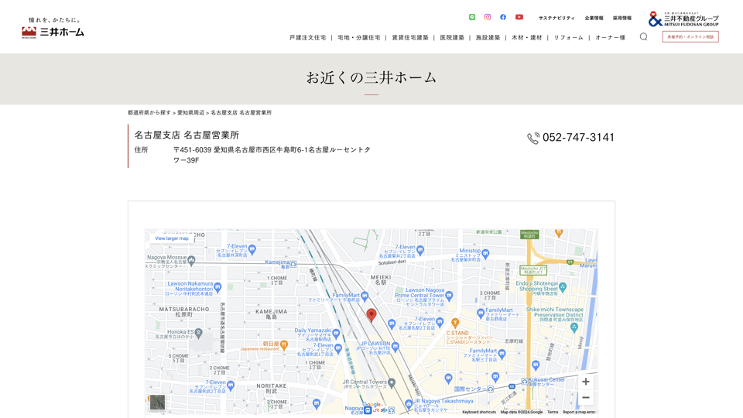Open the 木材・建材 menu item
The height and width of the screenshot is (418, 743).
[x=527, y=37]
